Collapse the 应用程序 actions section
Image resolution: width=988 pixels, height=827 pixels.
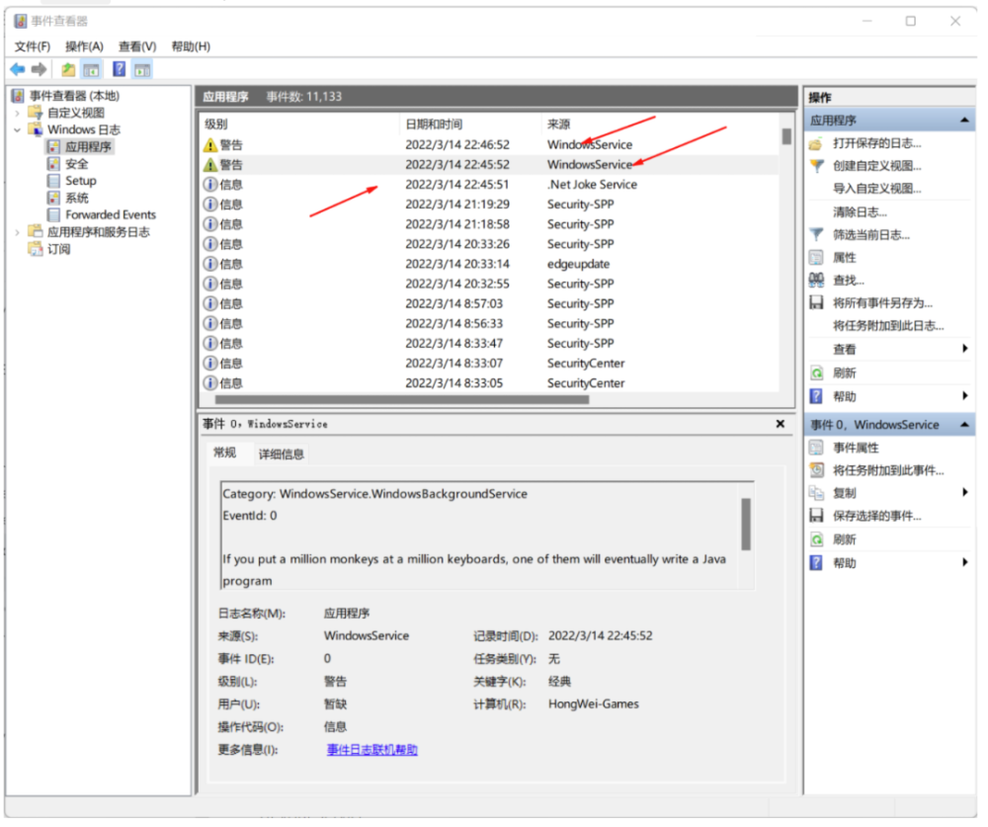(964, 121)
